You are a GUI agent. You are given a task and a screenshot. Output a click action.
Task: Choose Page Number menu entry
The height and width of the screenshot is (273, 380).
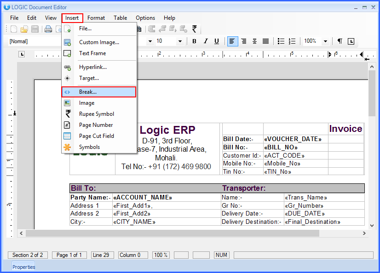(x=99, y=125)
